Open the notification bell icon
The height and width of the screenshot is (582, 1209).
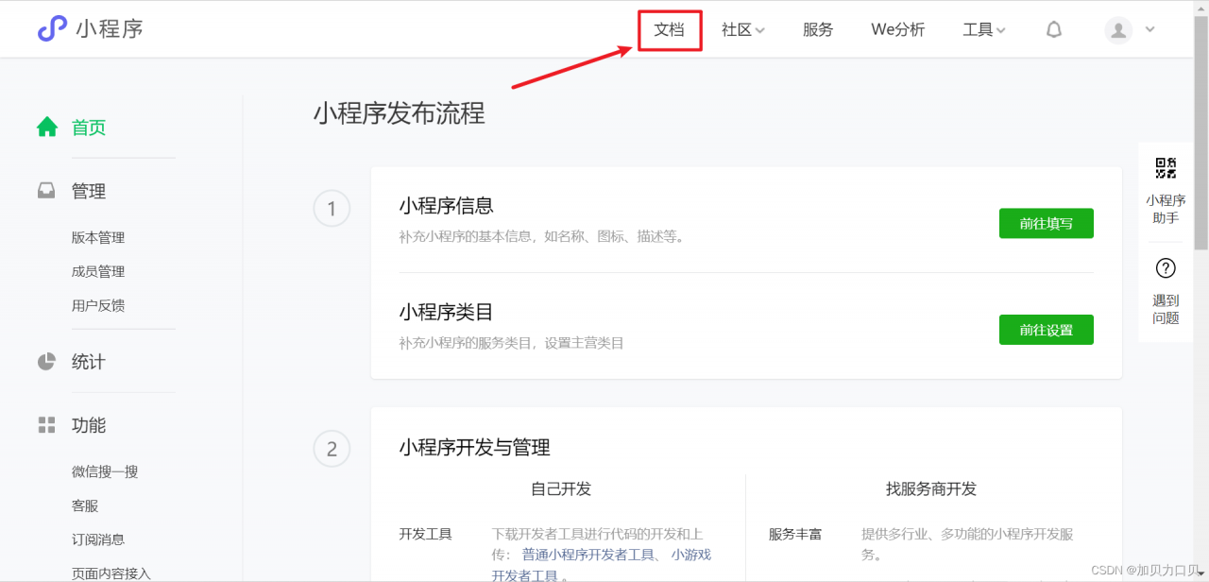coord(1052,29)
